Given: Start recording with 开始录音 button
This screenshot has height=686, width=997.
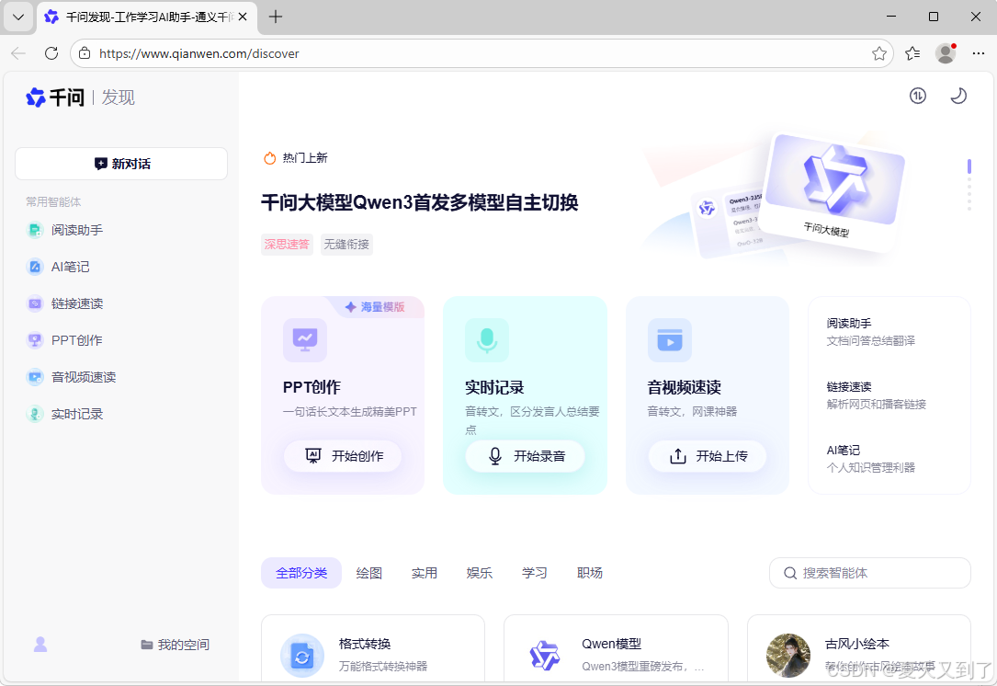Looking at the screenshot, I should 526,456.
